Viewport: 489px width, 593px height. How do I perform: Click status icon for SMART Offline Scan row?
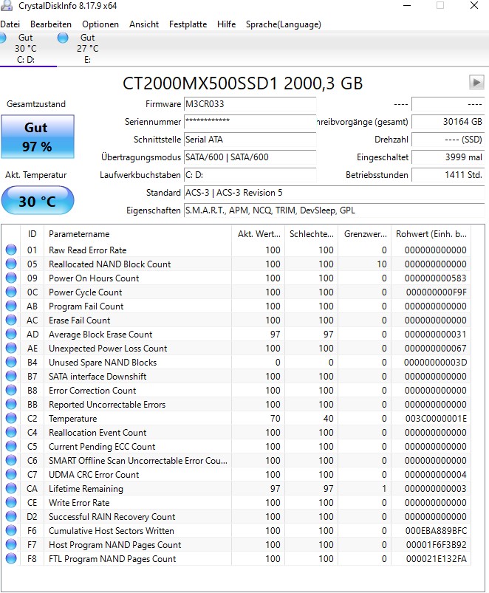coord(11,460)
